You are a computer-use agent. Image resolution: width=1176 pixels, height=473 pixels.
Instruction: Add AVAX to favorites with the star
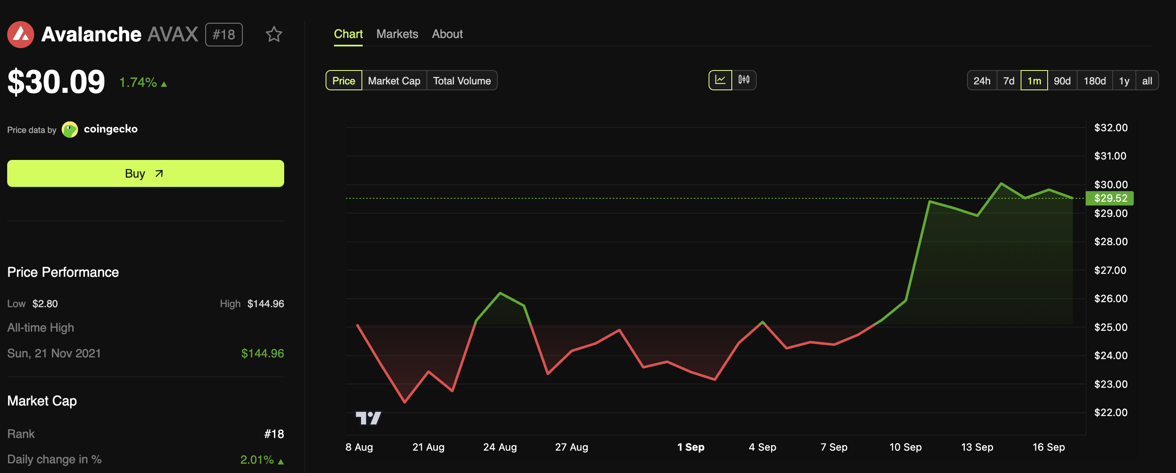tap(274, 34)
